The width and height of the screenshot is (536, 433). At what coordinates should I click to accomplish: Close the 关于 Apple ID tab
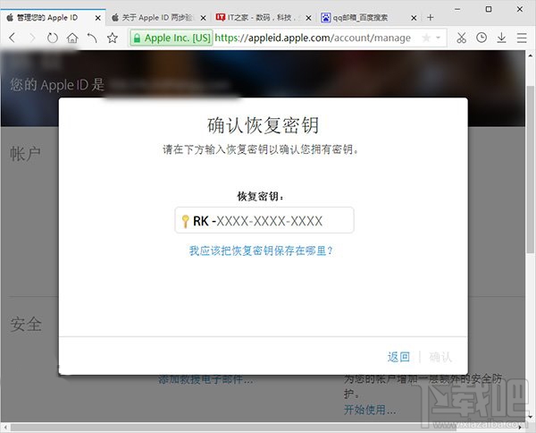point(204,18)
